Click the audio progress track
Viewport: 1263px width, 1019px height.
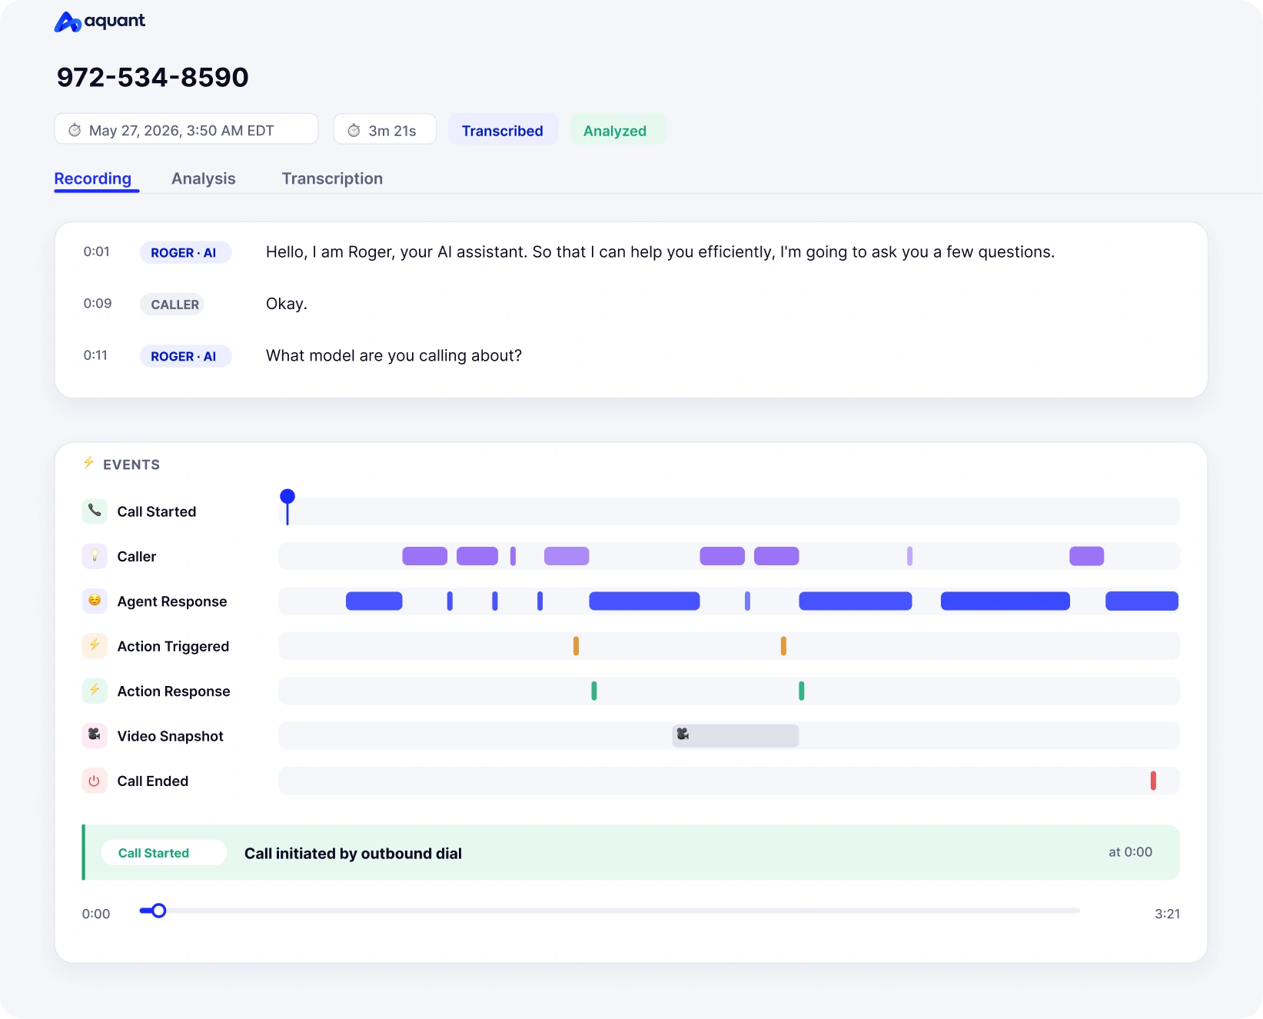pyautogui.click(x=610, y=911)
